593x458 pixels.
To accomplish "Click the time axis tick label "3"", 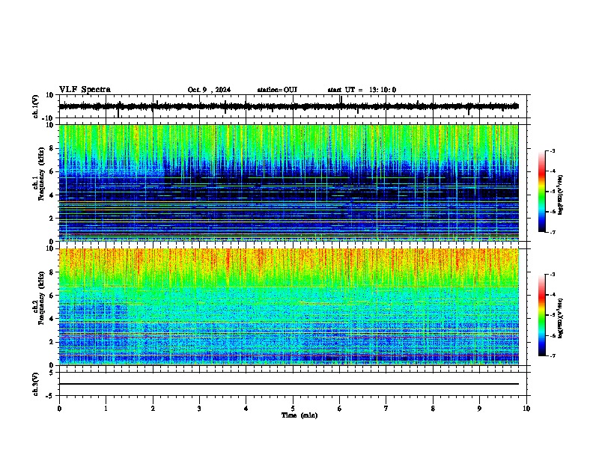I will pos(199,409).
